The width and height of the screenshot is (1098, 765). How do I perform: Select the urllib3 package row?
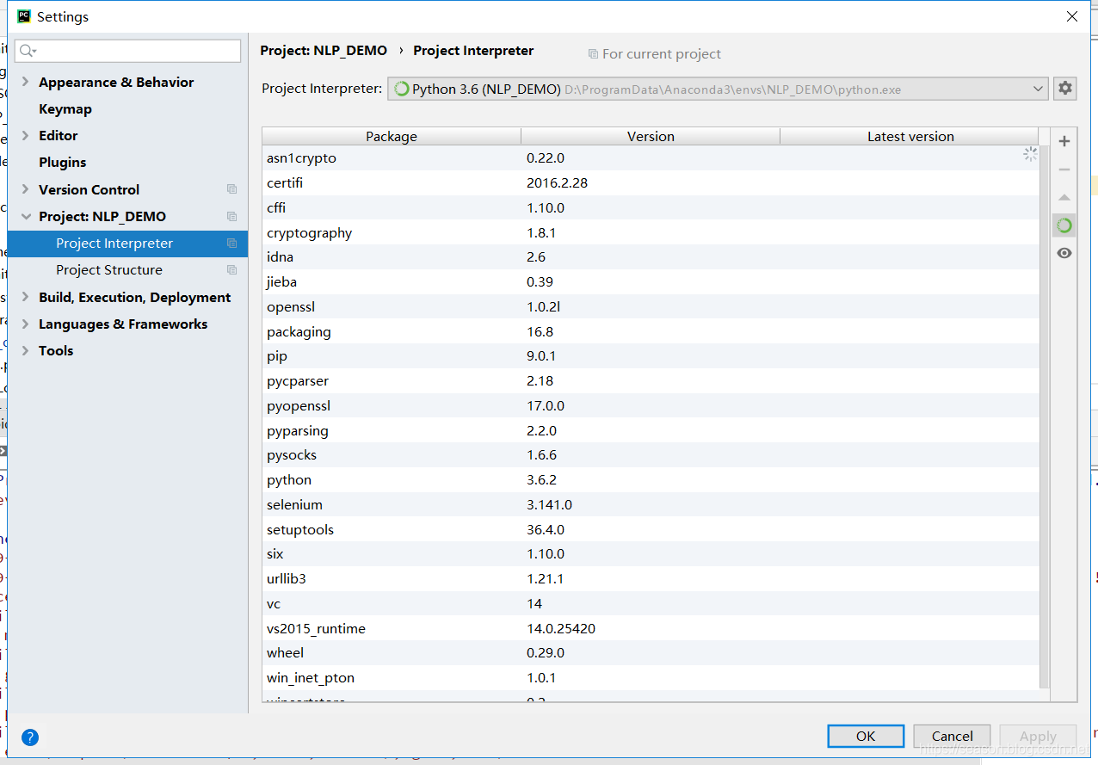coord(651,579)
